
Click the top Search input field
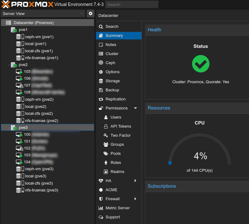click(132, 4)
